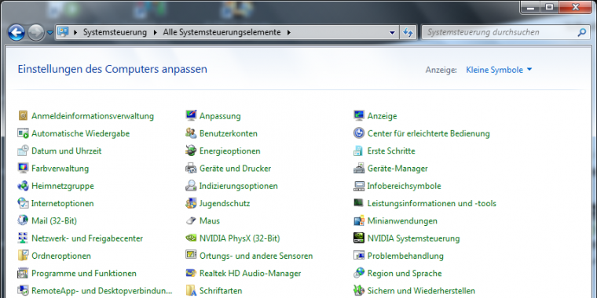Open Leistungsinformationen und -tools link

[432, 203]
